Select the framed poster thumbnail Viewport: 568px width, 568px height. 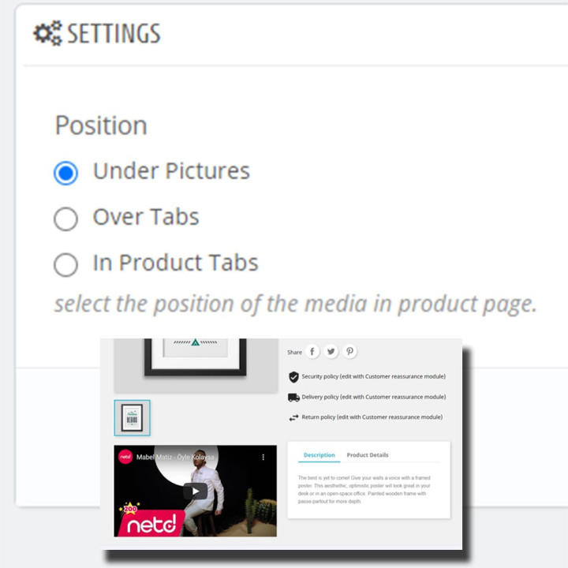[132, 417]
